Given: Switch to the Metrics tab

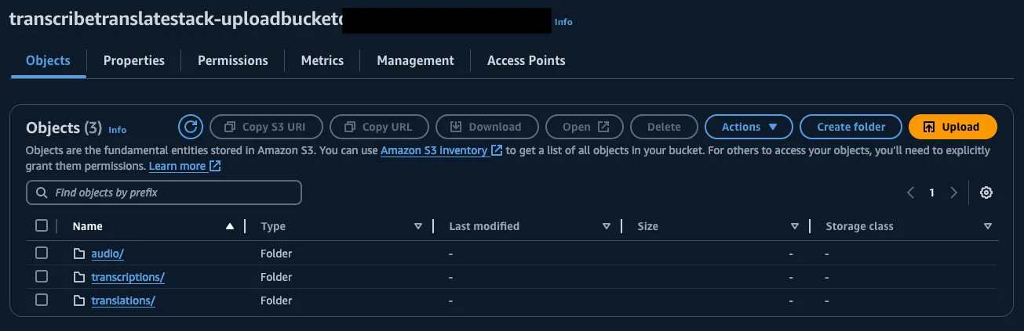Looking at the screenshot, I should tap(323, 60).
